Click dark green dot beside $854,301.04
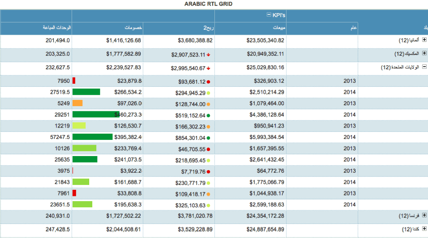The width and height of the screenshot is (428, 238). 208,138
